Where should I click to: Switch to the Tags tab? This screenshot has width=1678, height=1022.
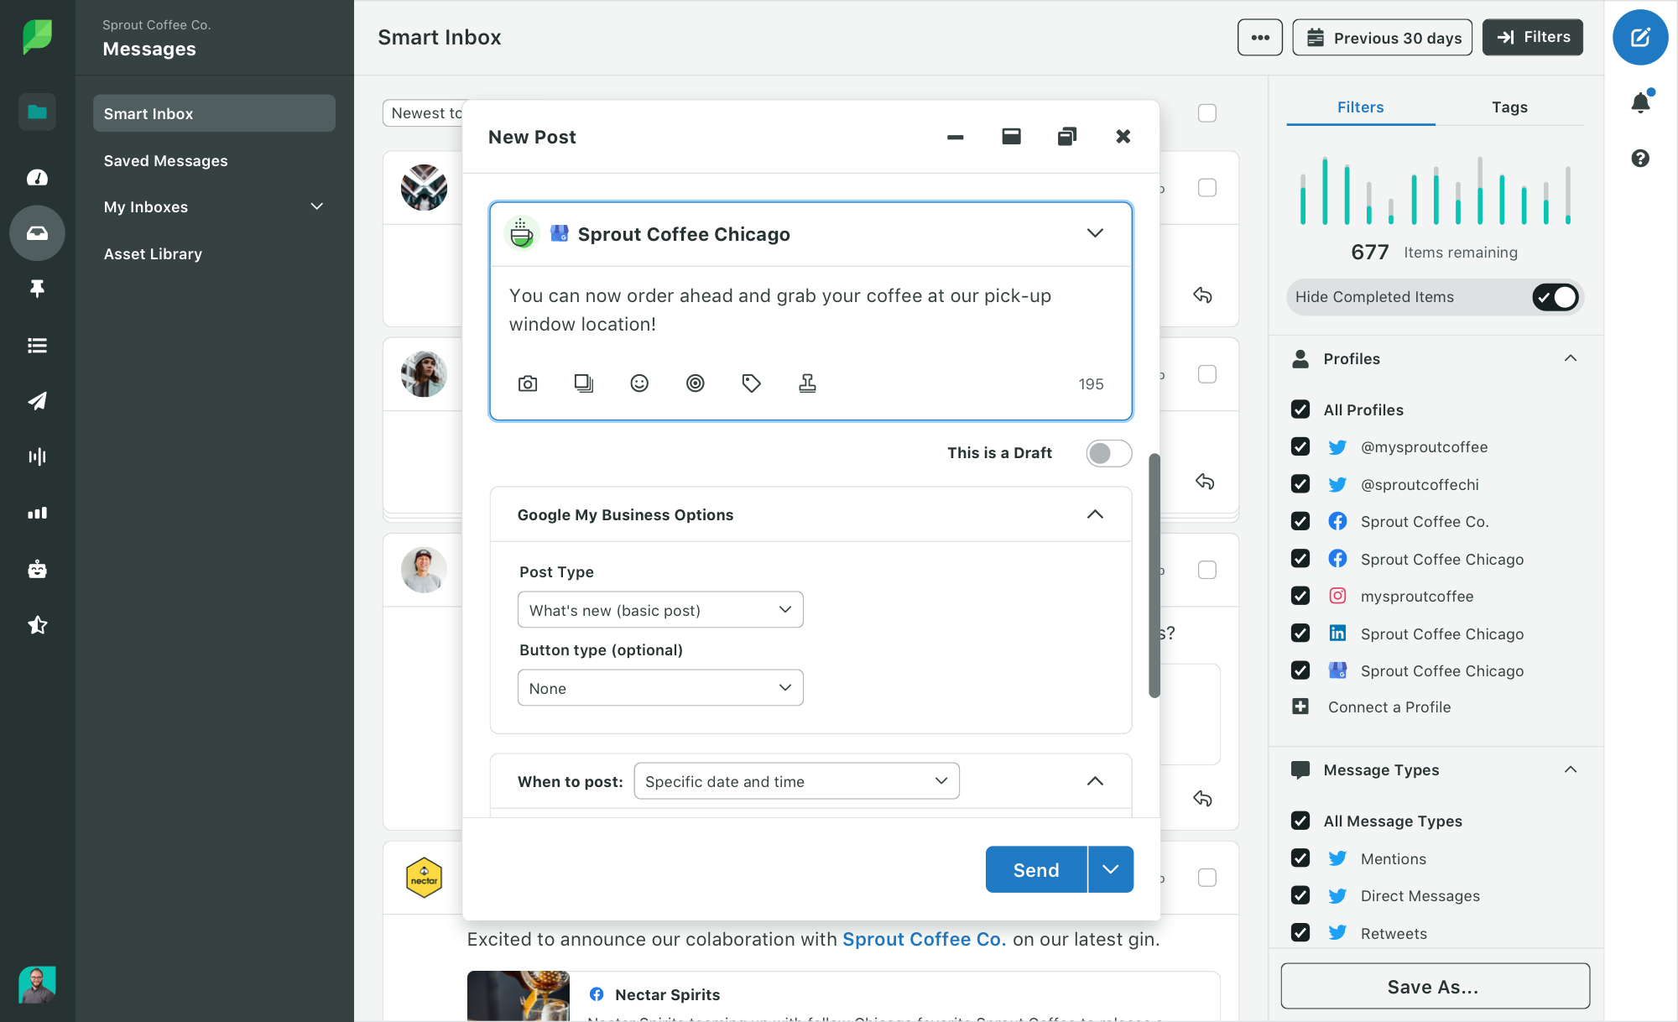click(1509, 107)
